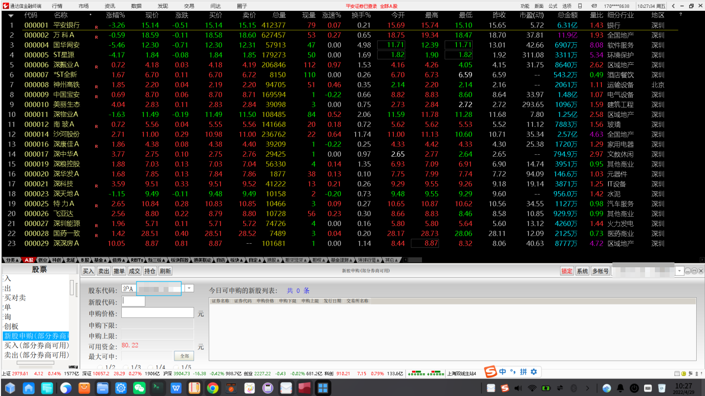Viewport: 705px width, 396px height.
Task: Open the 市场 menu
Action: 84,6
